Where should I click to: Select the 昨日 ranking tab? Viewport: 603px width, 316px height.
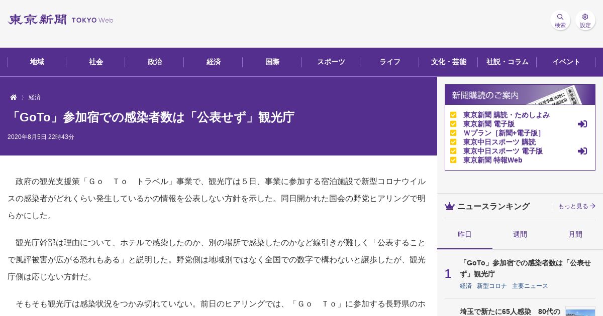coord(465,234)
